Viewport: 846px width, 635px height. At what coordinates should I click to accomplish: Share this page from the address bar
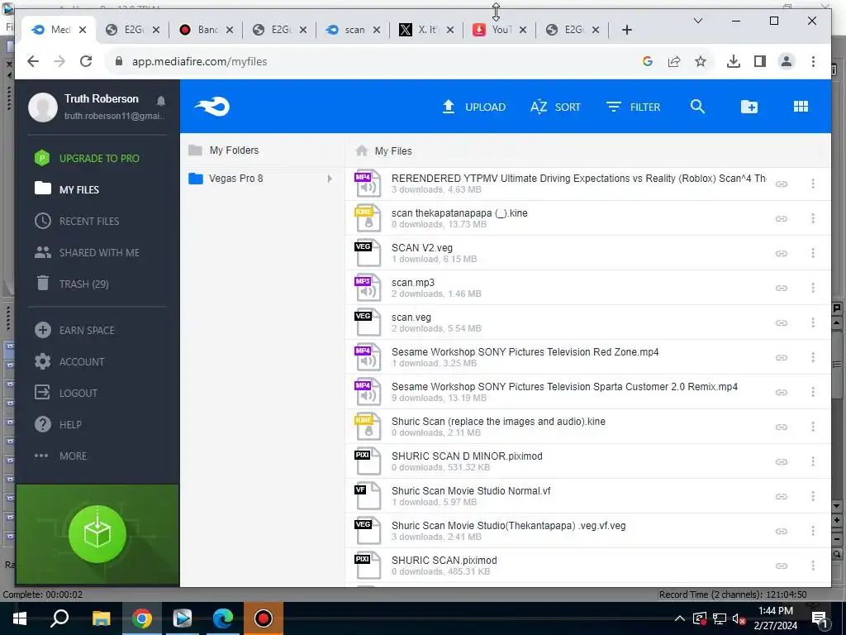click(674, 61)
